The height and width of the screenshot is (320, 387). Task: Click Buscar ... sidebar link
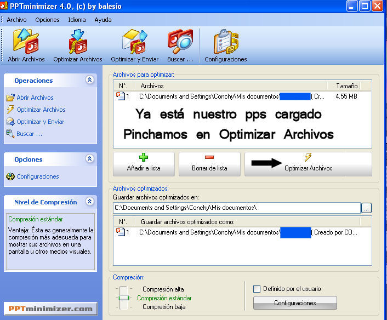(x=29, y=134)
